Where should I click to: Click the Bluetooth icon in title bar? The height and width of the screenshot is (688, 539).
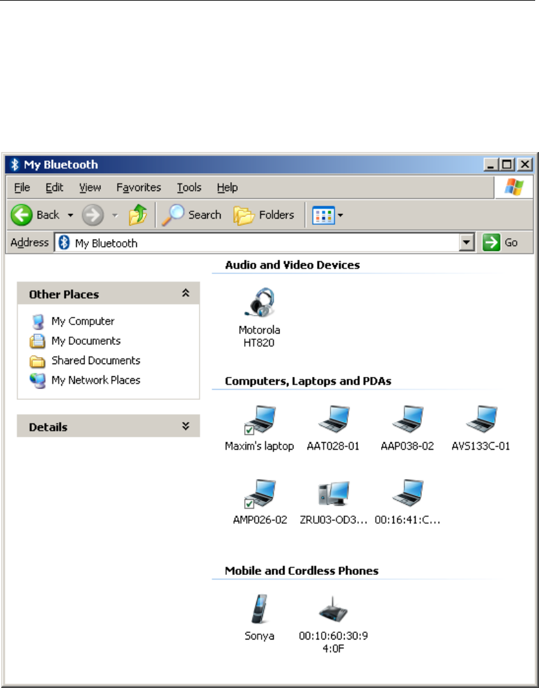pyautogui.click(x=15, y=165)
